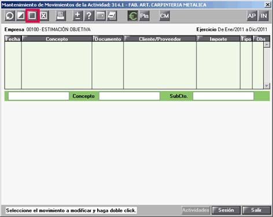Click the Actividades button

195,210
